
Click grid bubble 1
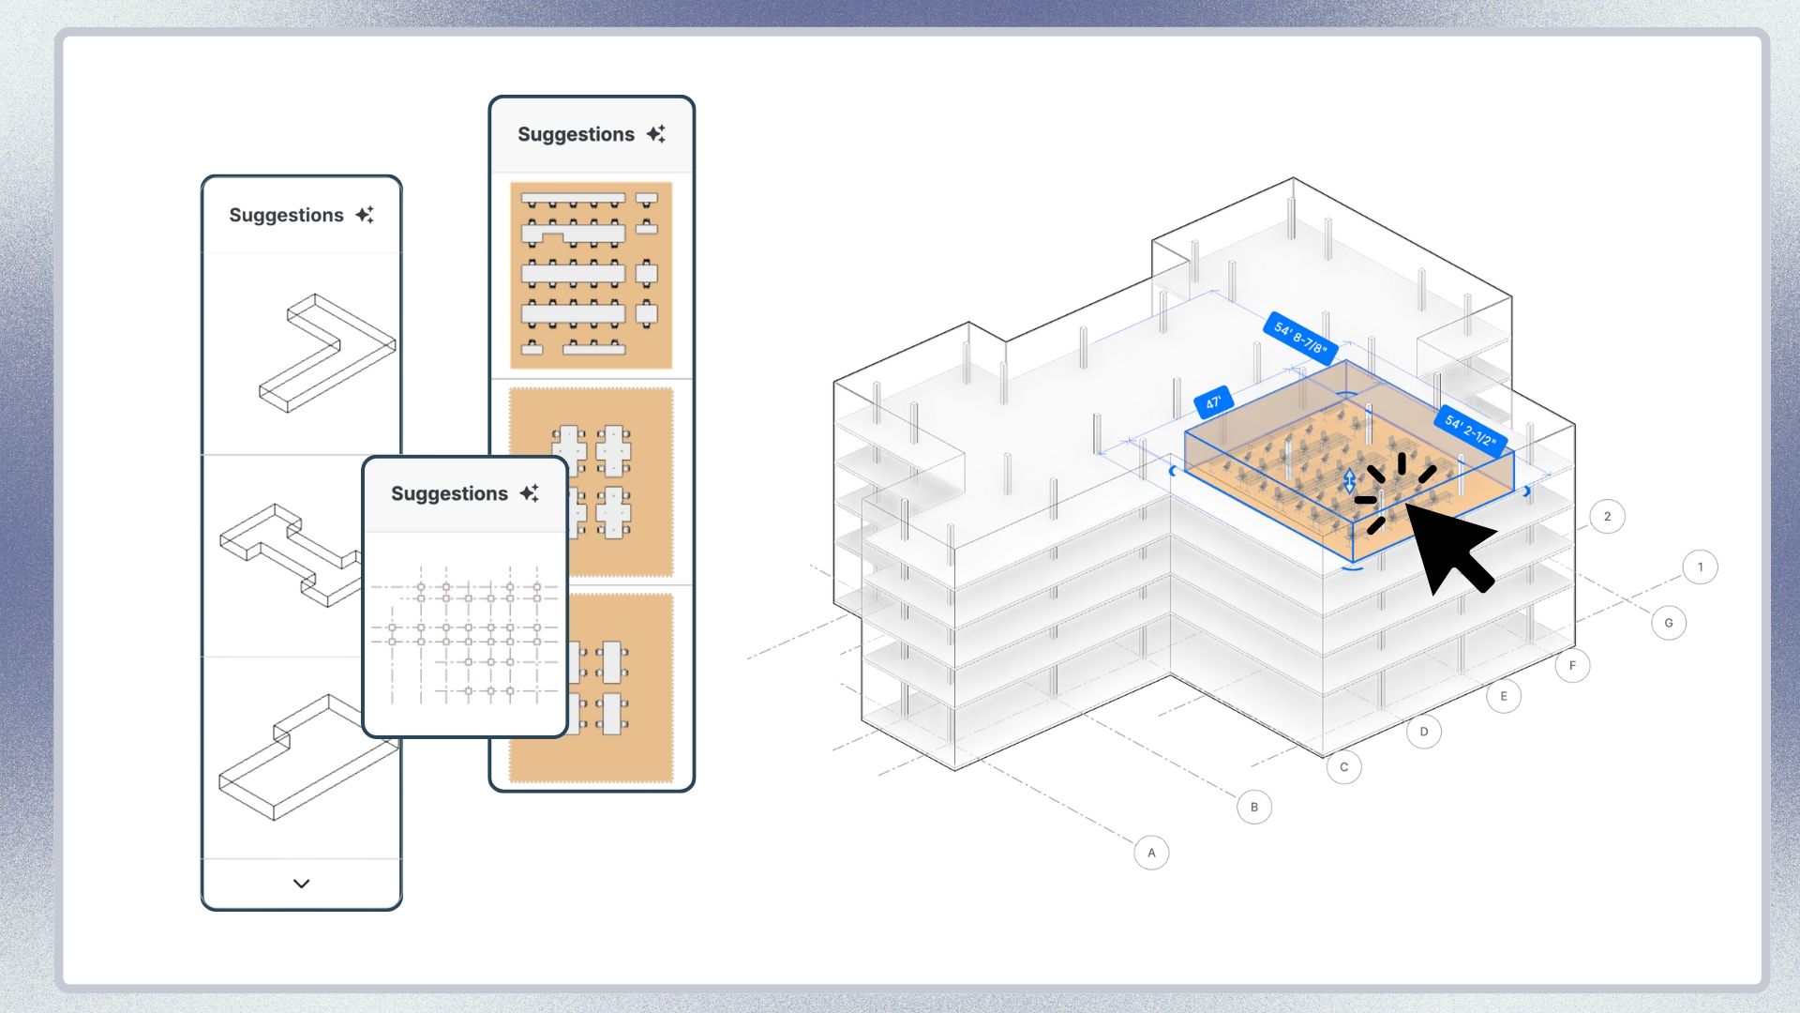coord(1700,567)
